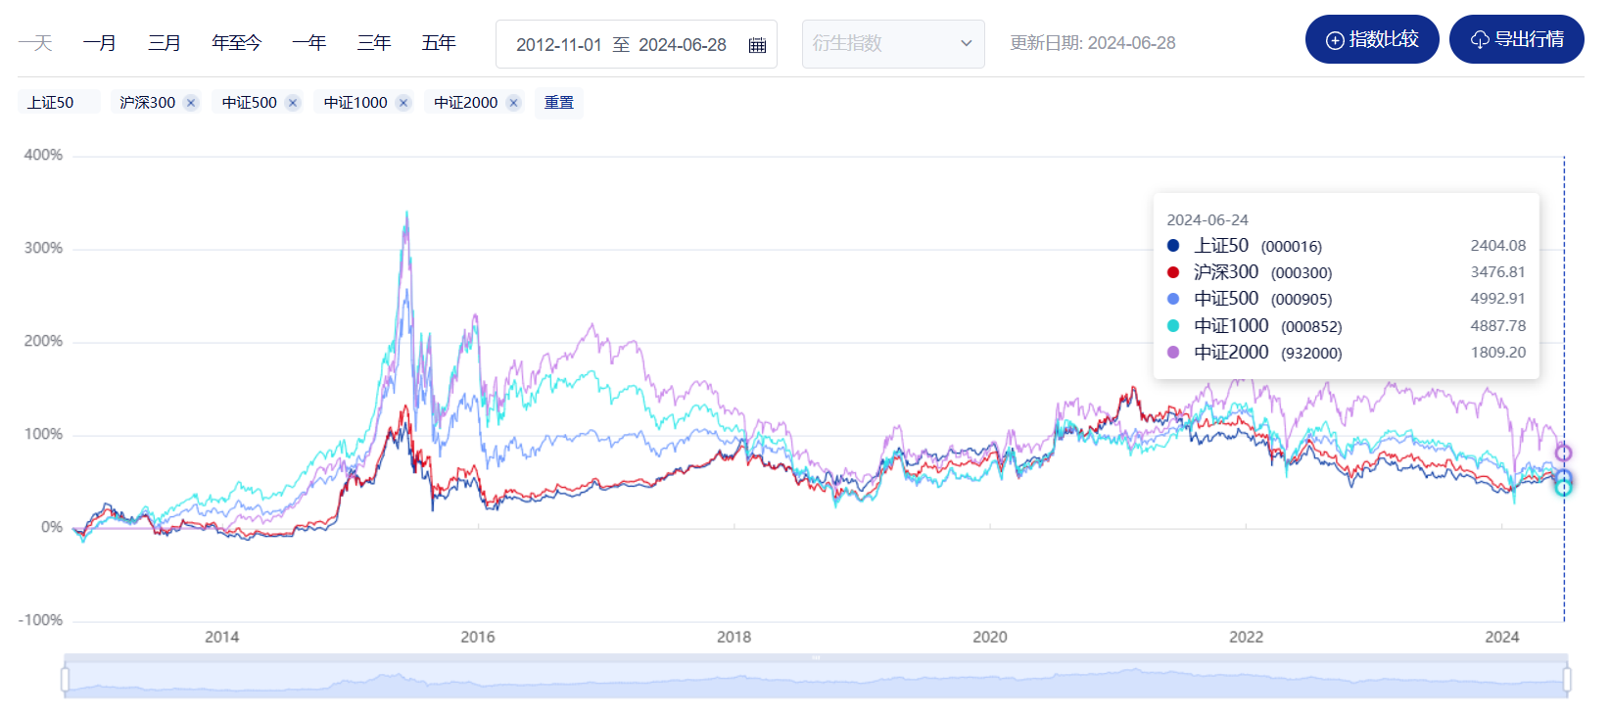Click left handle of timeline range slider

click(66, 679)
